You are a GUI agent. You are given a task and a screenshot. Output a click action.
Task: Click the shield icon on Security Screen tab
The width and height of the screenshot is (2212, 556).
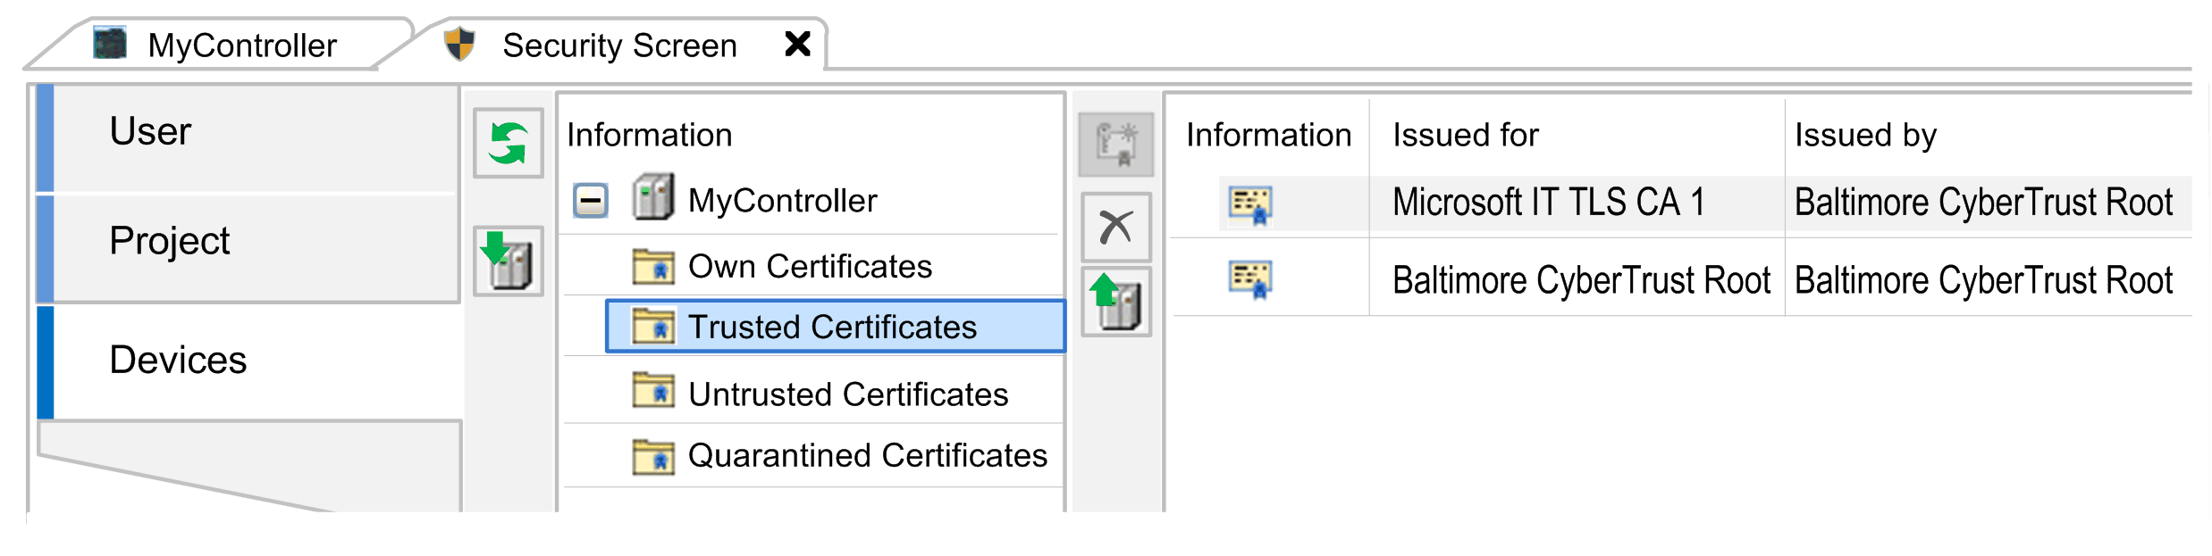pos(459,44)
